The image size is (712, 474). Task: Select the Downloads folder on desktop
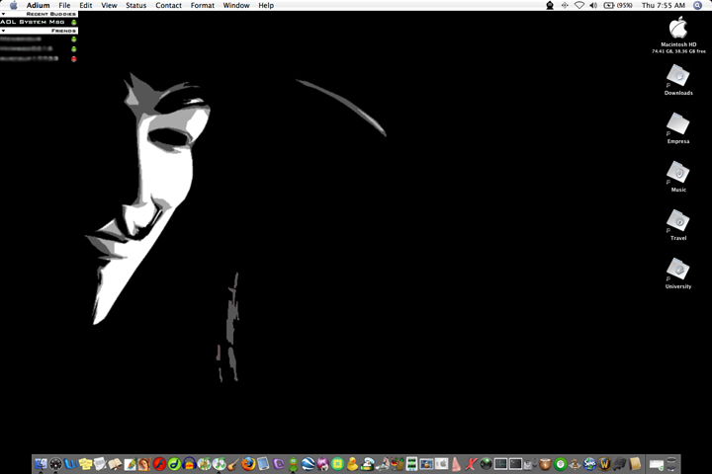(x=678, y=79)
